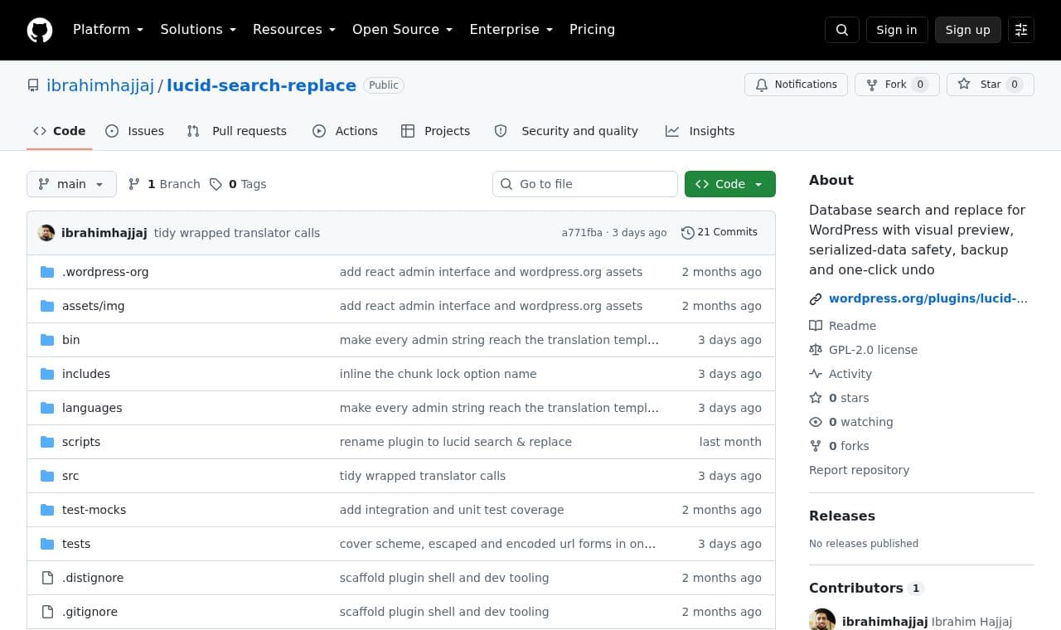The width and height of the screenshot is (1061, 630).
Task: Open the Pricing link in header
Action: 592,30
